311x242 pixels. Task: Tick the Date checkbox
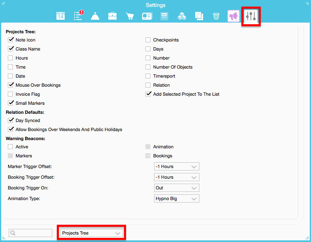click(10, 76)
